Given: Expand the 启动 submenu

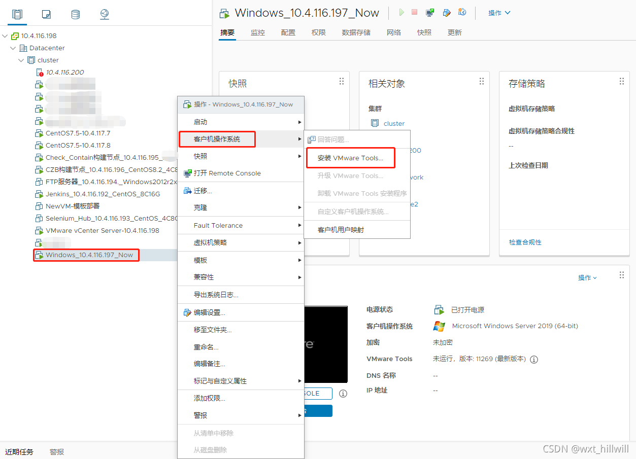Looking at the screenshot, I should (241, 122).
